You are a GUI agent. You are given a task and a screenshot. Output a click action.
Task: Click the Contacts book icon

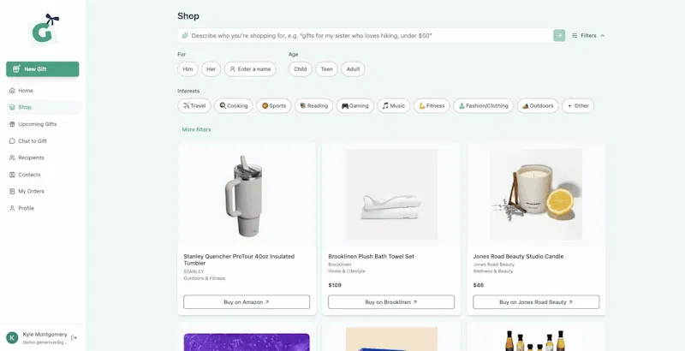(12, 175)
